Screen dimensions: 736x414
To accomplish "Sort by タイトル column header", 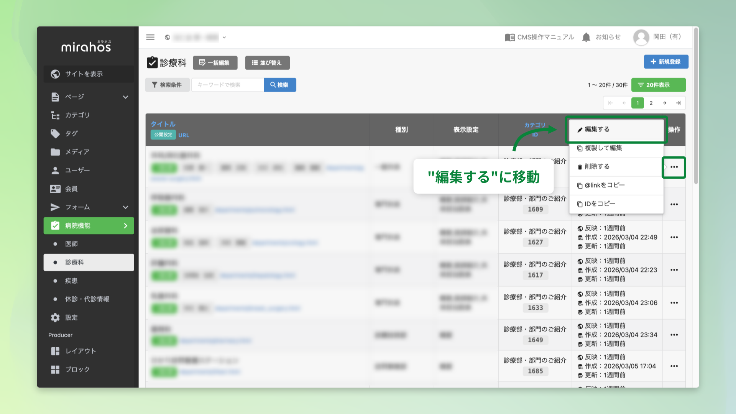I will 163,124.
